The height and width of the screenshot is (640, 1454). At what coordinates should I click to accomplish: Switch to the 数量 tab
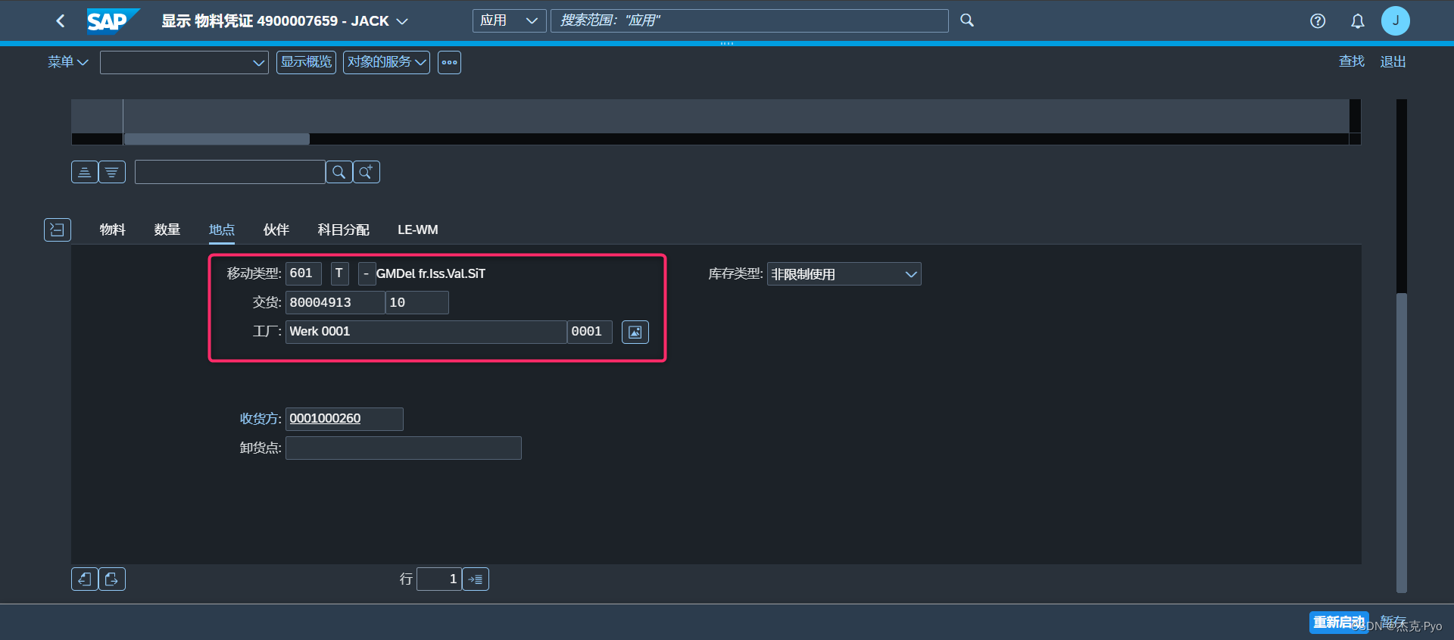pos(167,229)
